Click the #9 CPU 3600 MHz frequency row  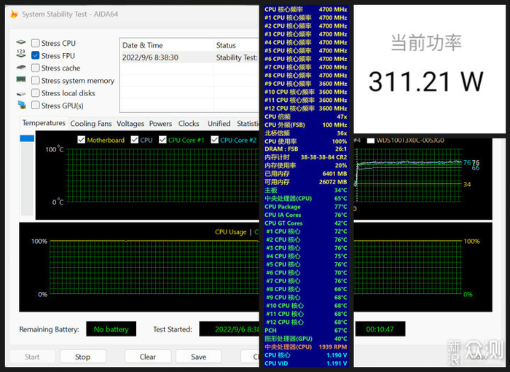(x=305, y=84)
